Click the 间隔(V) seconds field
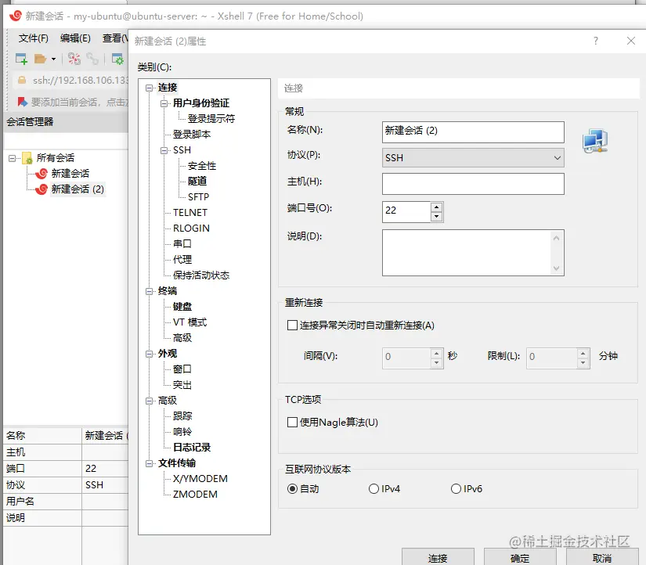The image size is (646, 565). (406, 357)
